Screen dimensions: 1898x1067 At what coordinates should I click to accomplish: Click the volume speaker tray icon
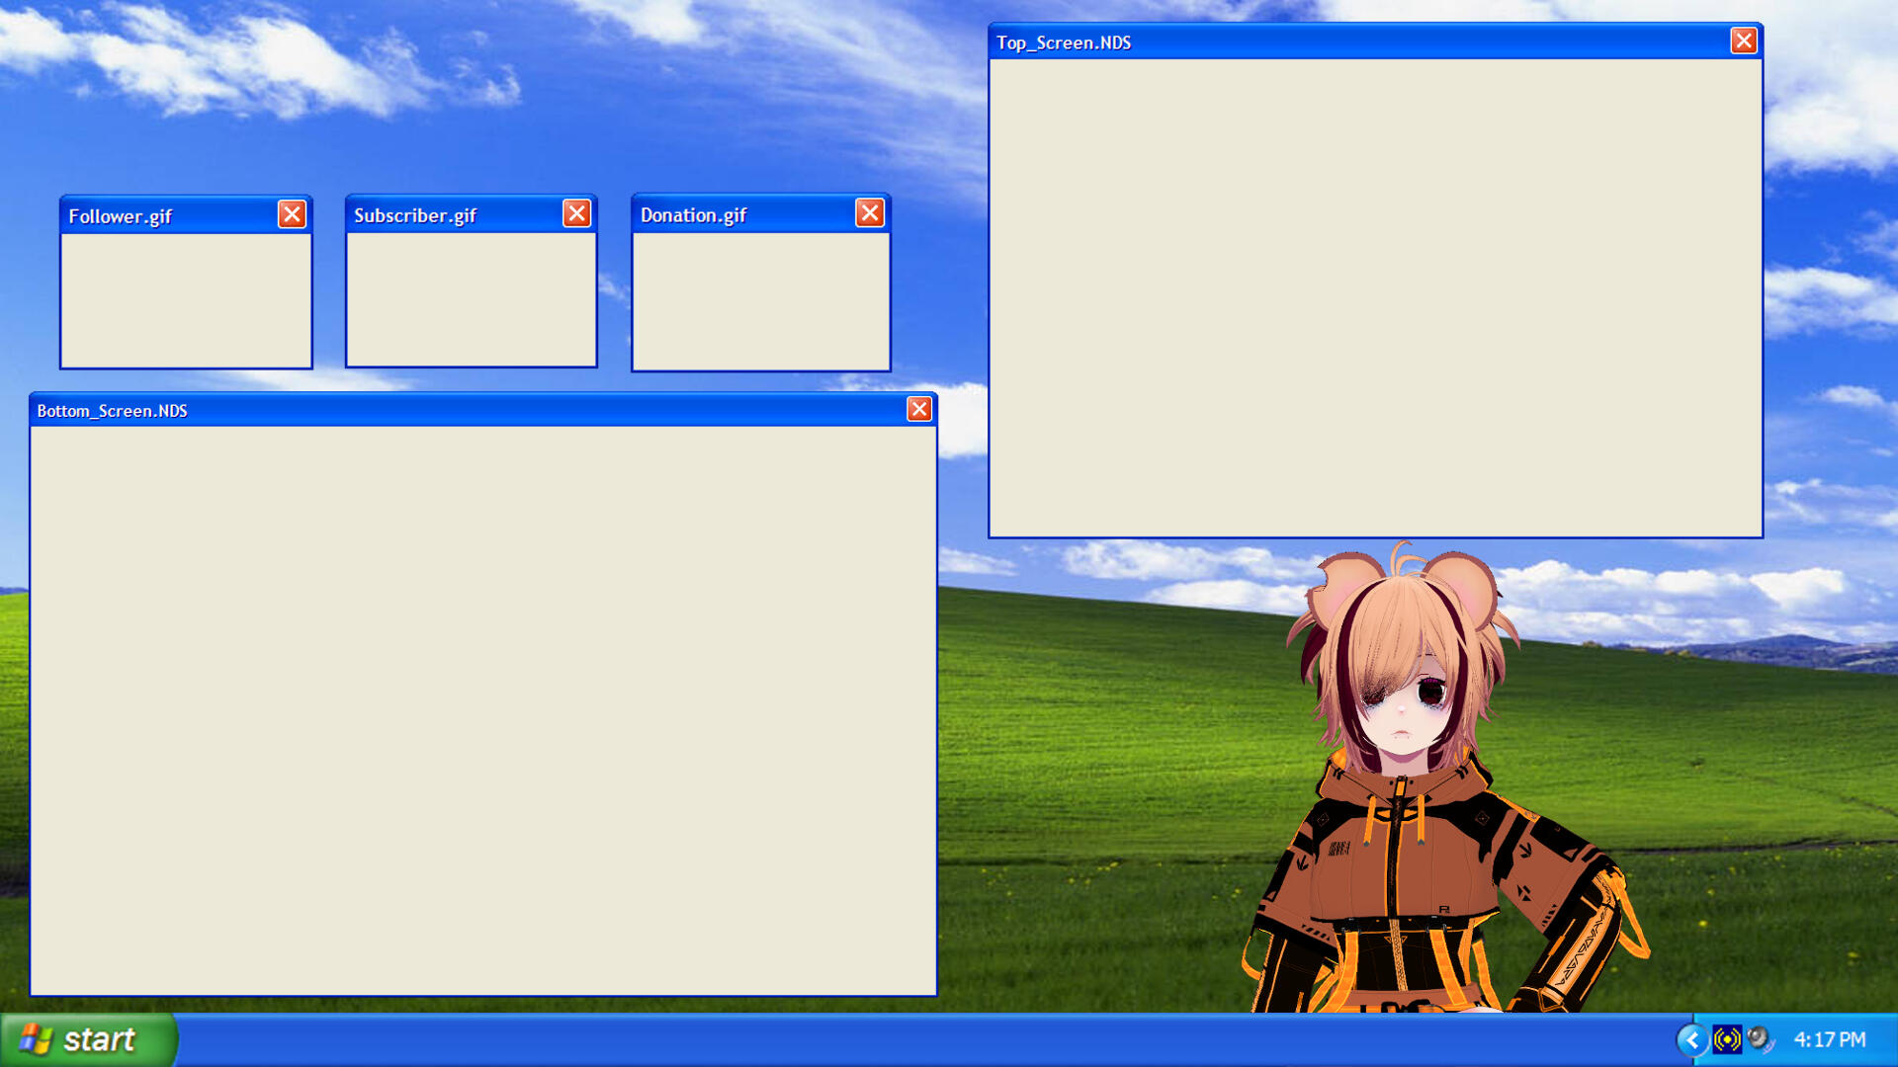point(1761,1039)
